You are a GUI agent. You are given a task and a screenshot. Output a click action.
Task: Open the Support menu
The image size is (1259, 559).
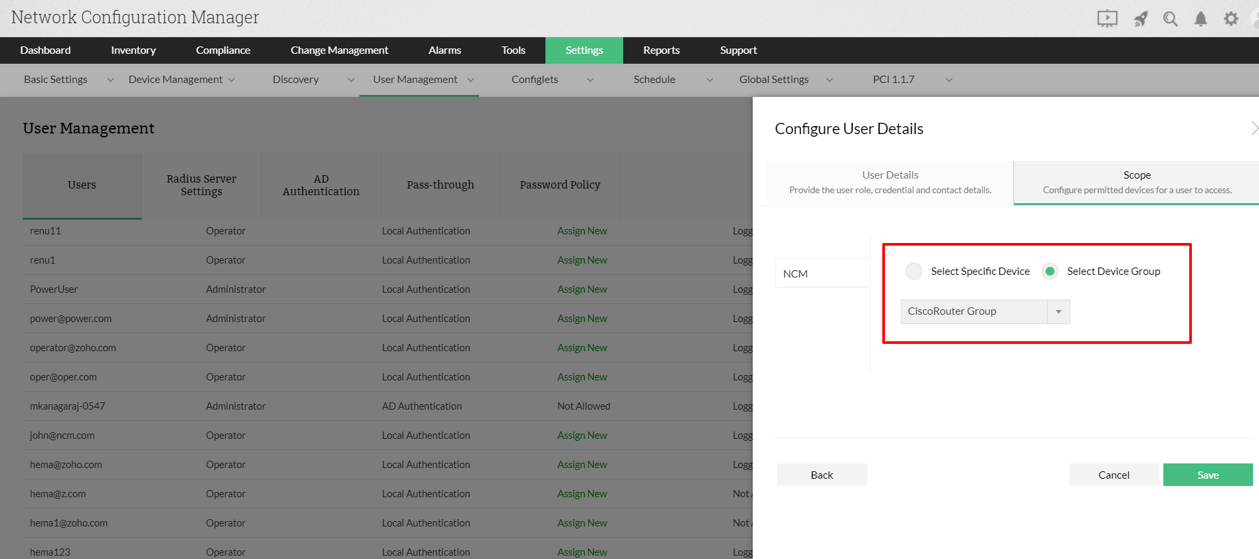(739, 50)
